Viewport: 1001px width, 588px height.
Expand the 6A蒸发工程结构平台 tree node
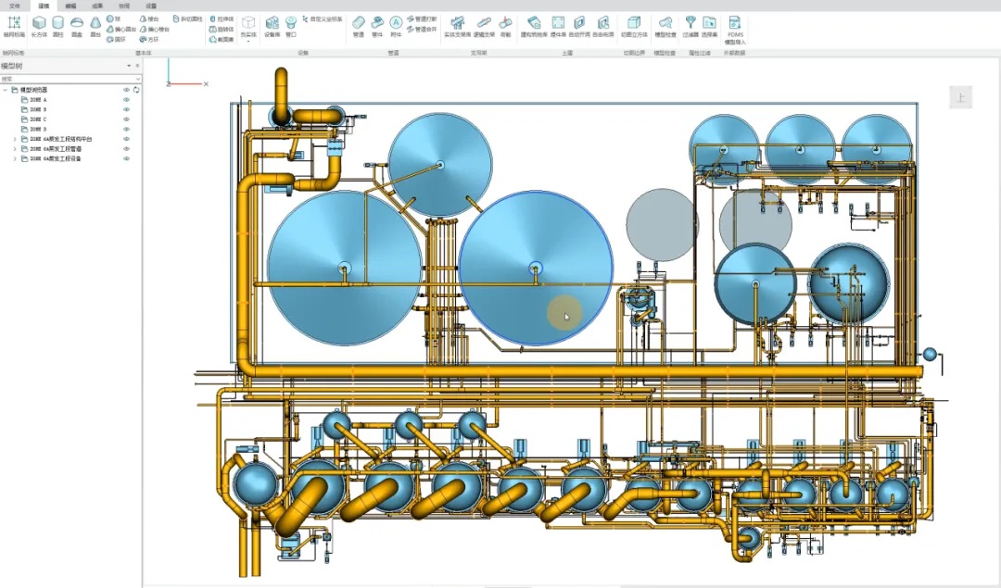click(x=14, y=139)
